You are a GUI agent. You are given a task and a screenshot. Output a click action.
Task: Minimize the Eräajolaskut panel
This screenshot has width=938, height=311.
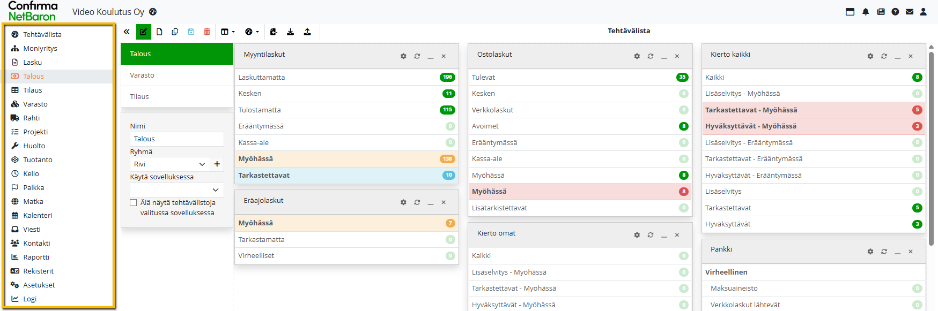coord(430,203)
